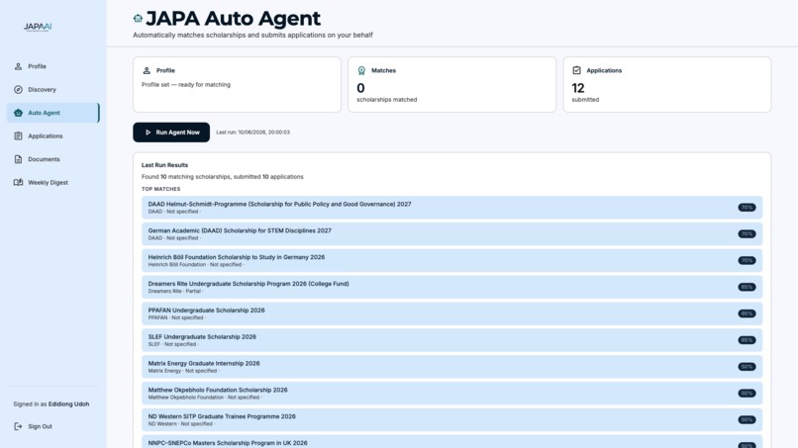798x448 pixels.
Task: Click the 'Automatically matches scholarships' subtitle
Action: 252,35
